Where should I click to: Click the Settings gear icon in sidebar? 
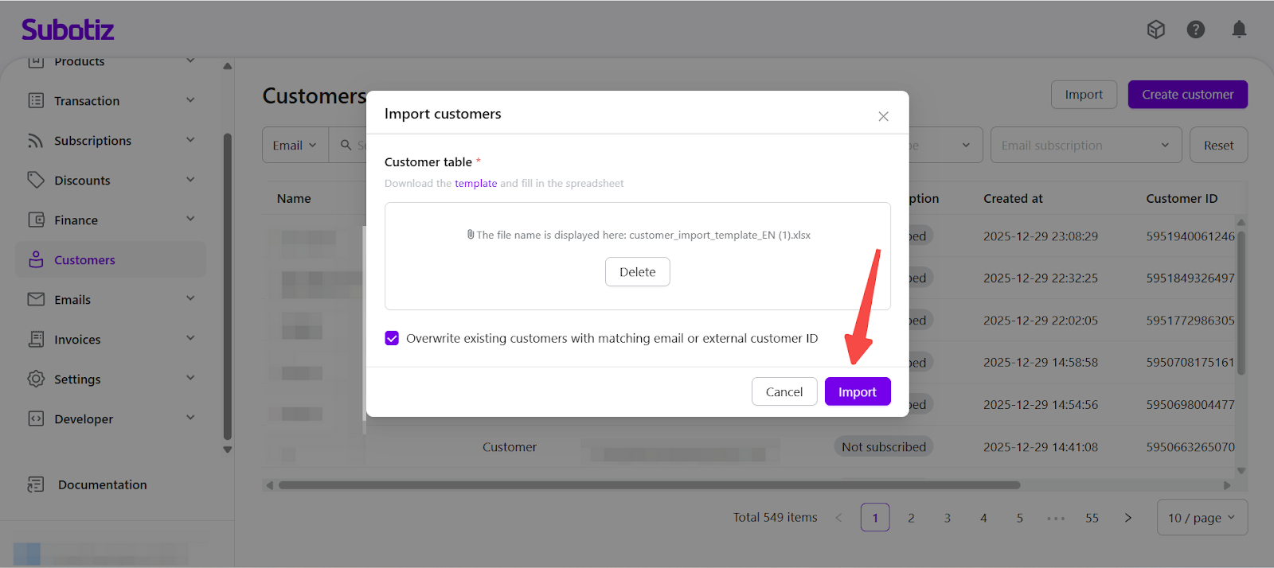(x=36, y=379)
